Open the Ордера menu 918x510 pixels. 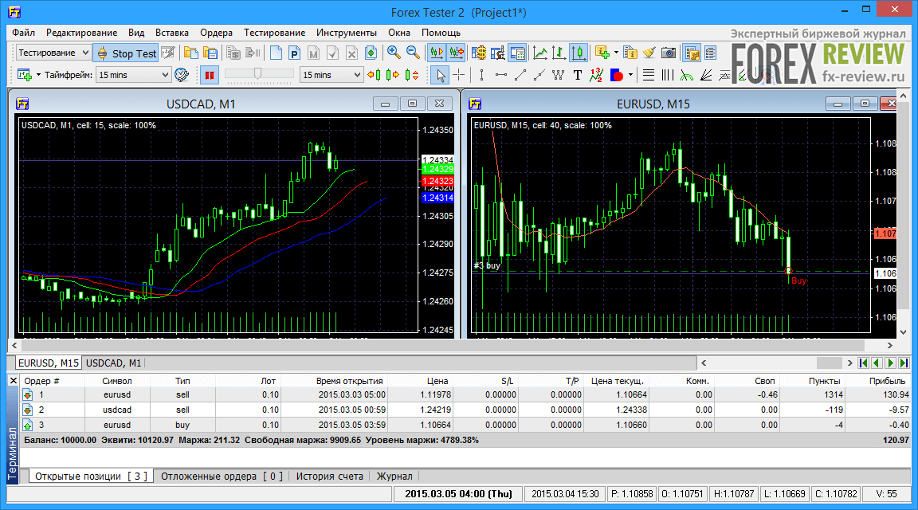coord(216,33)
